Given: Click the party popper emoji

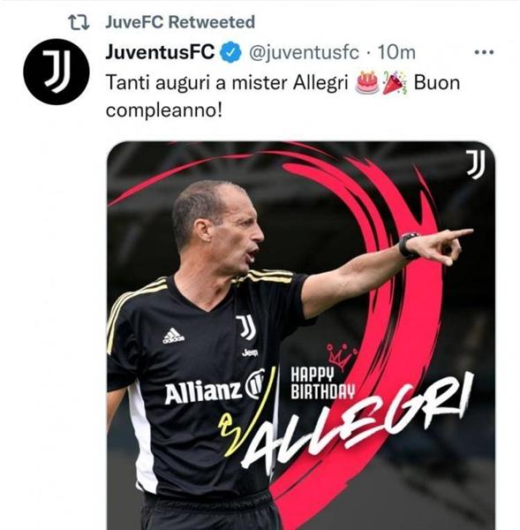Looking at the screenshot, I should 396,82.
